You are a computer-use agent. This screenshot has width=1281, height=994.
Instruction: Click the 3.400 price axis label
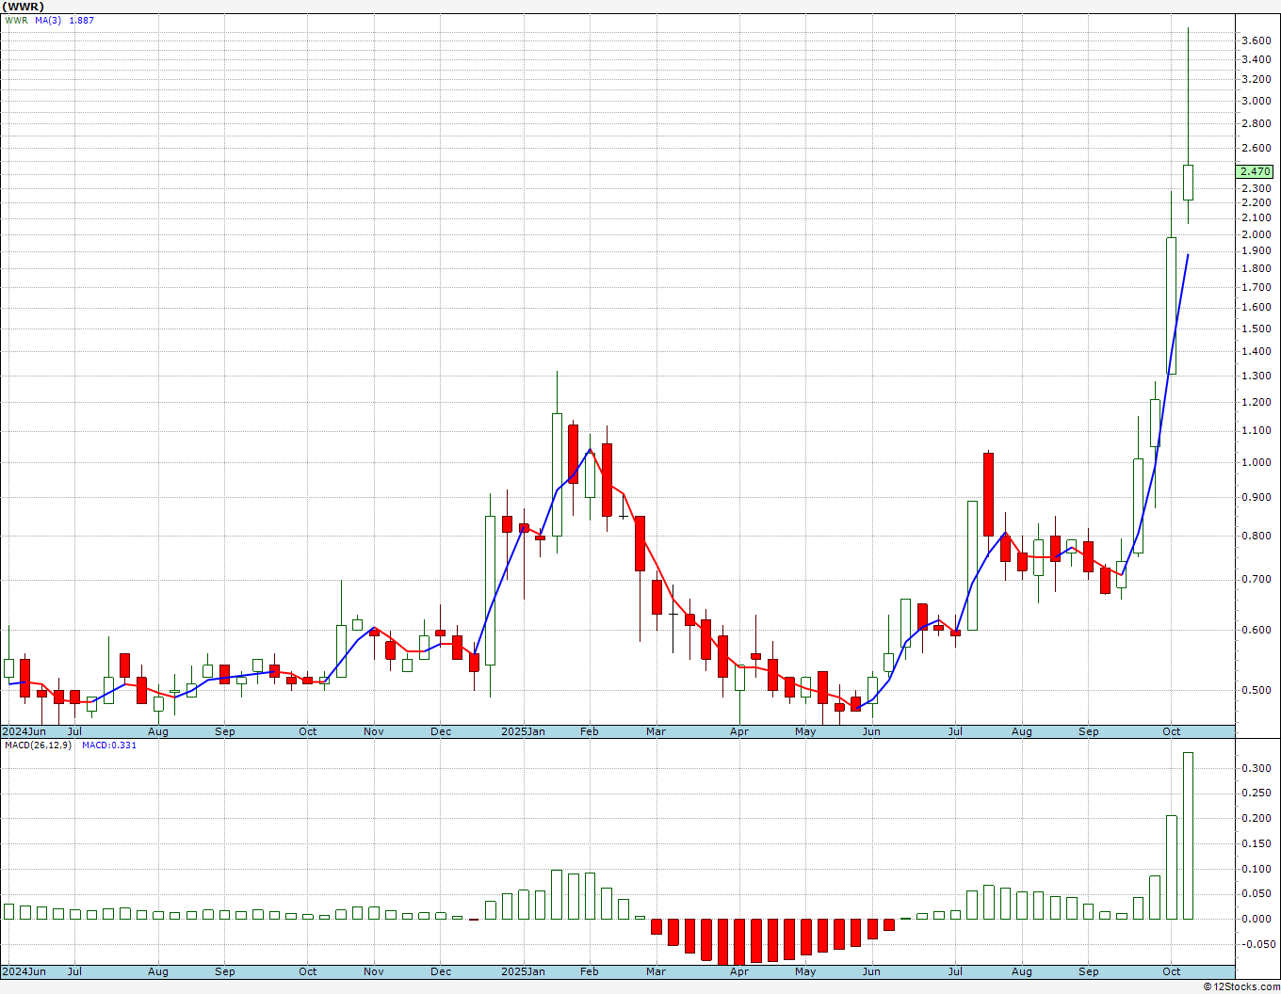[1256, 59]
